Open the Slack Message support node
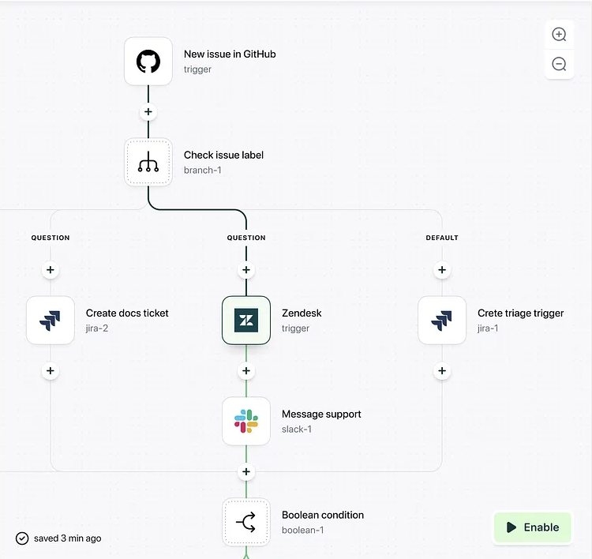This screenshot has width=592, height=559. click(x=246, y=422)
